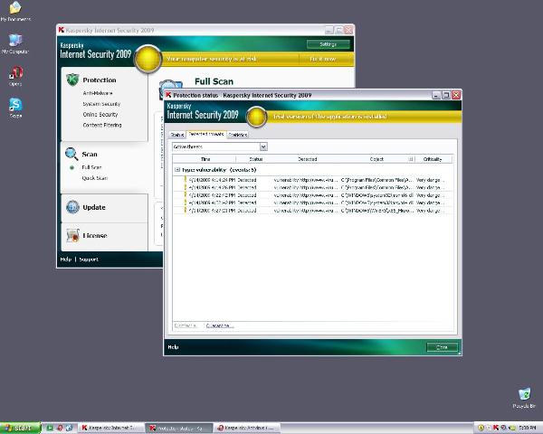The image size is (543, 434).
Task: Open the Recycle Bin desktop icon
Action: tap(524, 398)
